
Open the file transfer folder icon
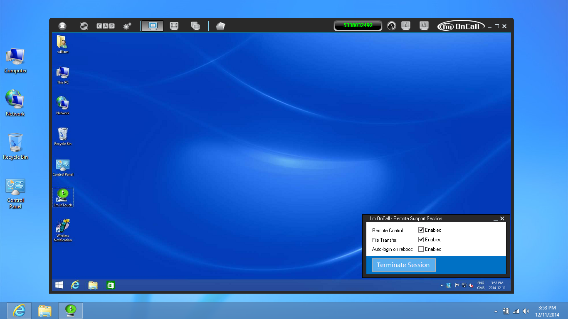221,26
